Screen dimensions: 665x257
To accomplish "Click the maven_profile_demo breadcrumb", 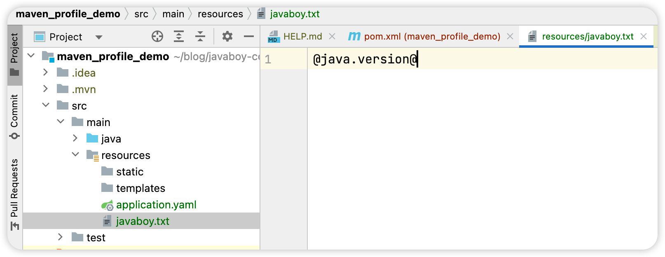I will pos(68,14).
